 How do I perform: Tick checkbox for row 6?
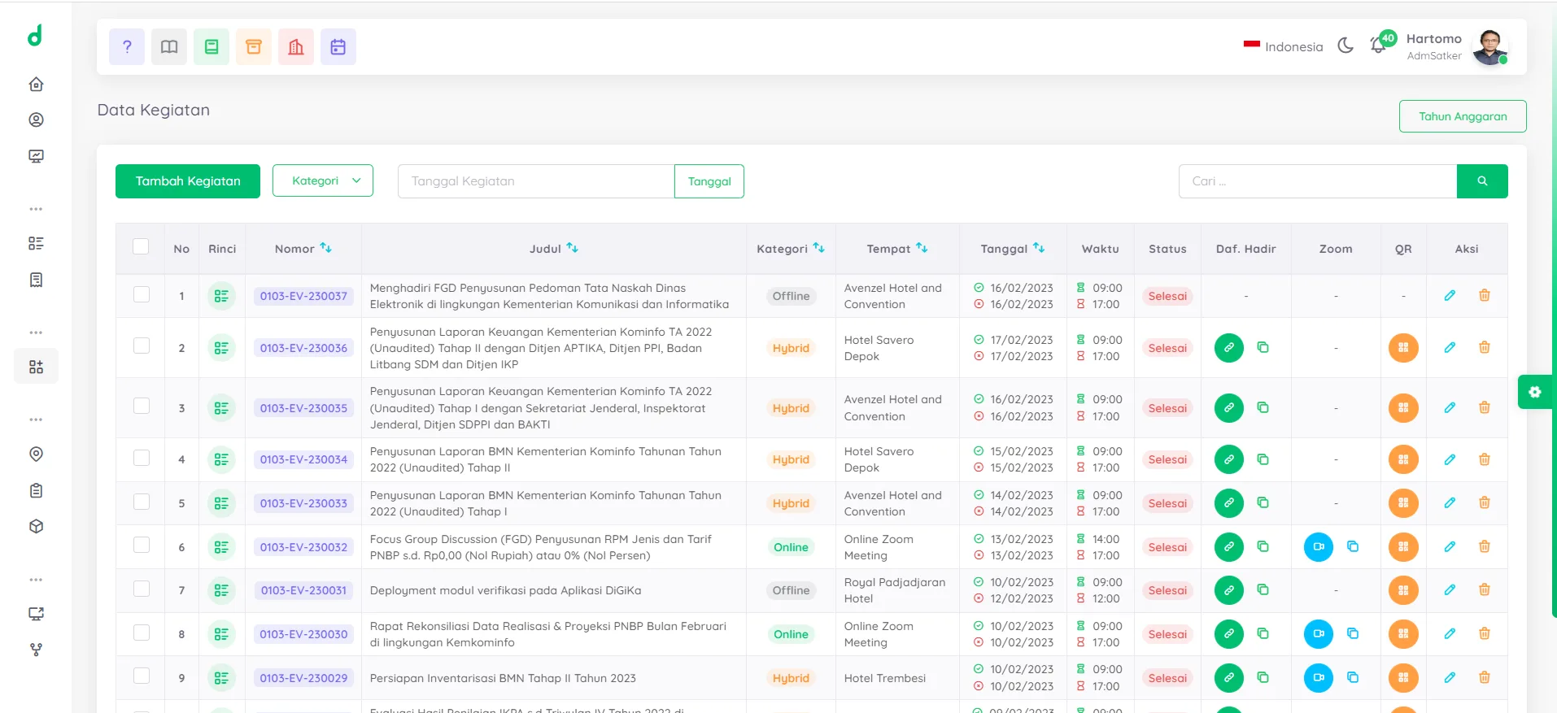(x=142, y=545)
